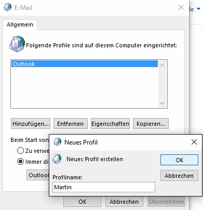
Task: Click OK at bottom of E-Mail window
Action: pos(83,202)
